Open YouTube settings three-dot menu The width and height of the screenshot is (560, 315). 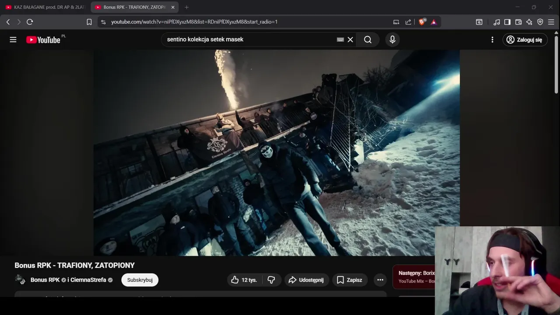tap(492, 40)
